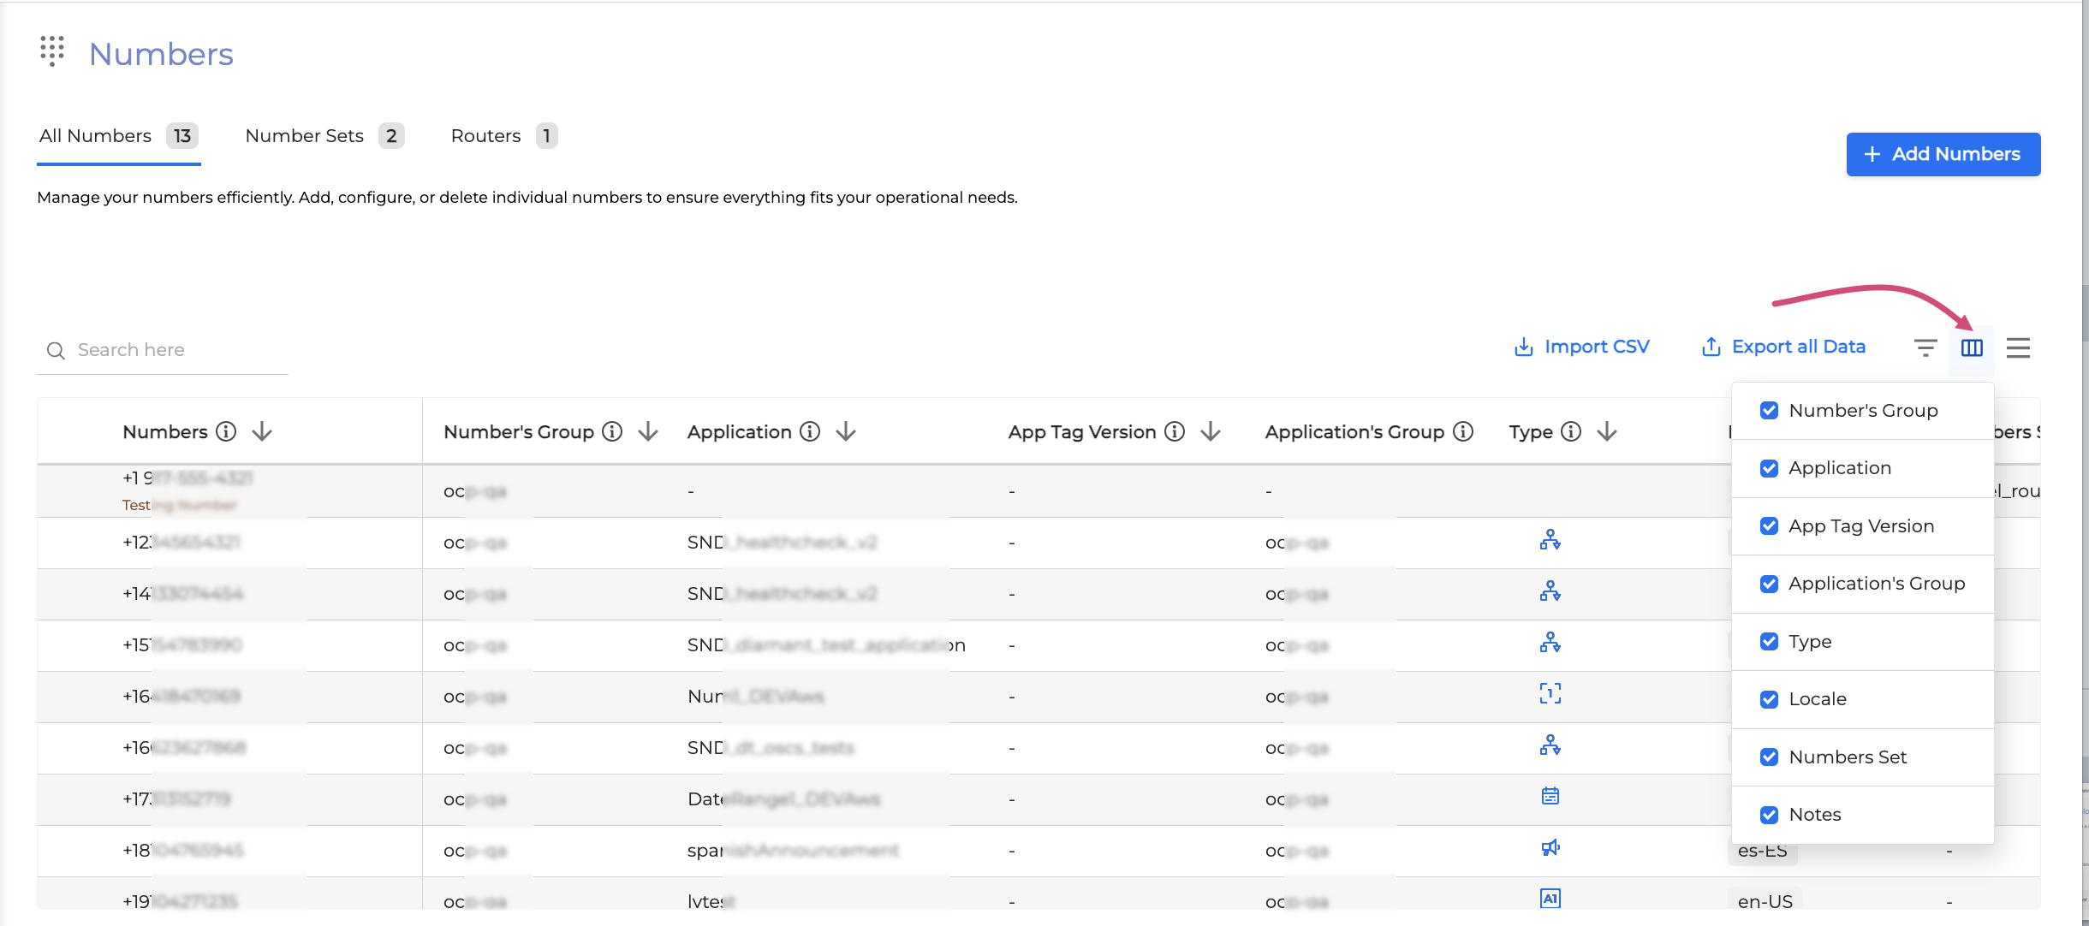This screenshot has width=2089, height=926.
Task: Uncheck App Tag Version column checkbox
Action: (1769, 525)
